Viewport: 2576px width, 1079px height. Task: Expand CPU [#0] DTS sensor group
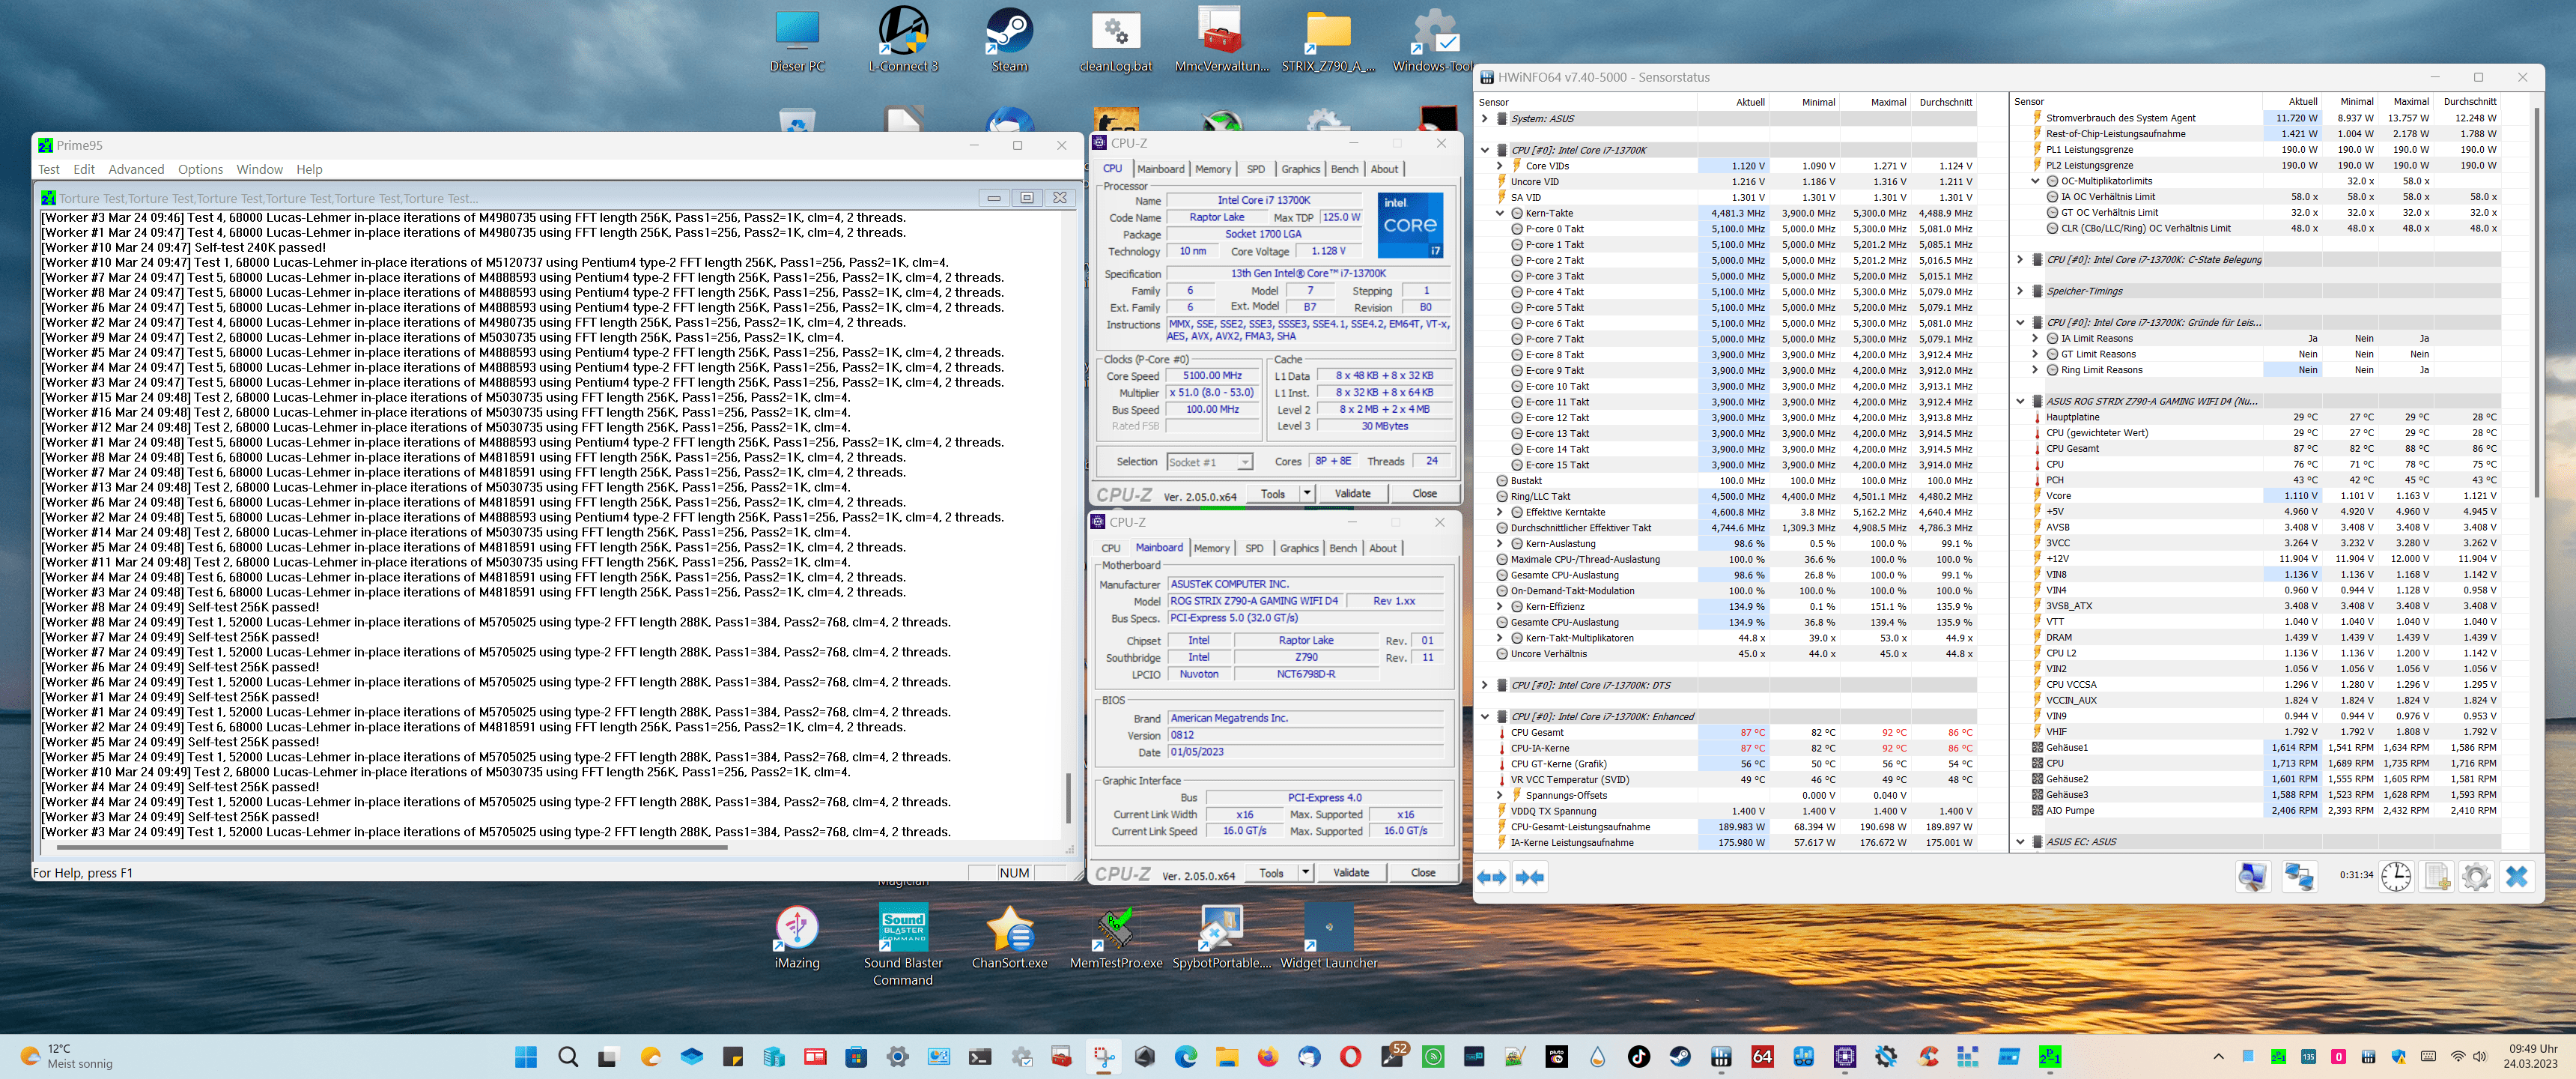[x=1485, y=686]
